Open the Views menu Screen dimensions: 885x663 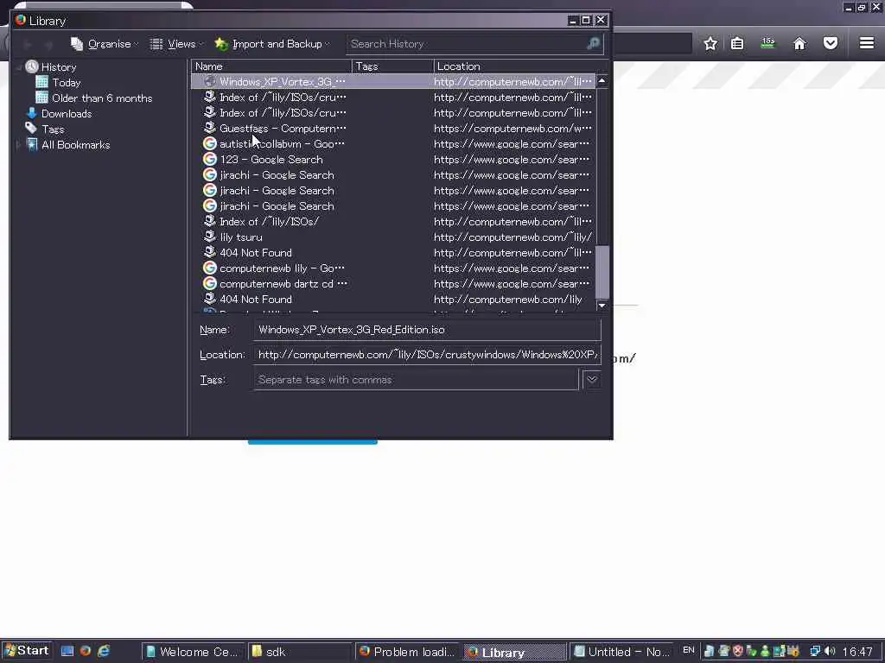(x=176, y=44)
